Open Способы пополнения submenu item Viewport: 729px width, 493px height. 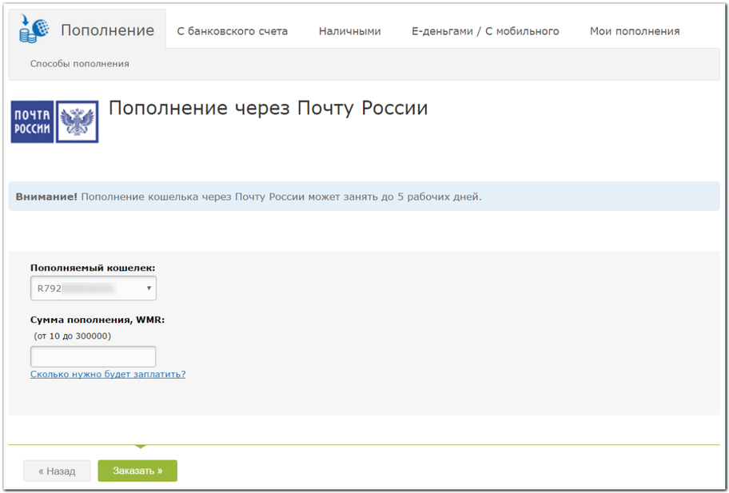pyautogui.click(x=79, y=64)
